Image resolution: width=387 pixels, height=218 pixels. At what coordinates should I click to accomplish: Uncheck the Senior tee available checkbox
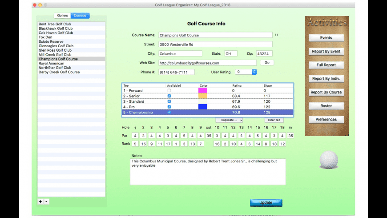click(169, 96)
